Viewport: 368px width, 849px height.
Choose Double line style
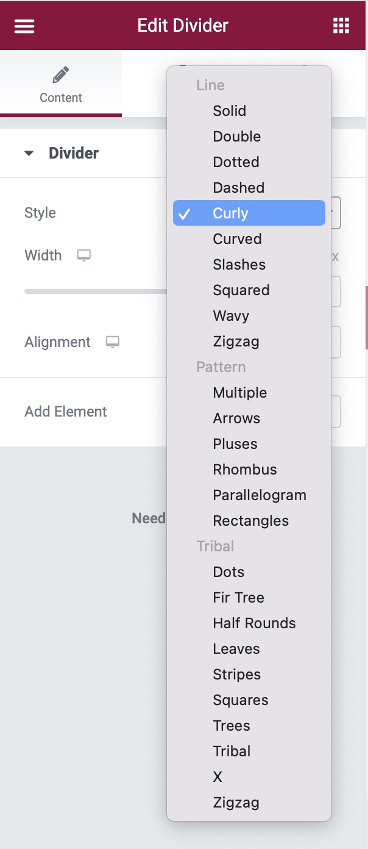(x=236, y=137)
